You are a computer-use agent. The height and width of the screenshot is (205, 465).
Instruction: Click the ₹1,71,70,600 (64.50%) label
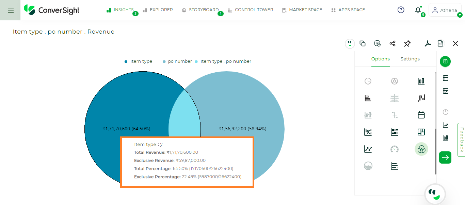(126, 129)
